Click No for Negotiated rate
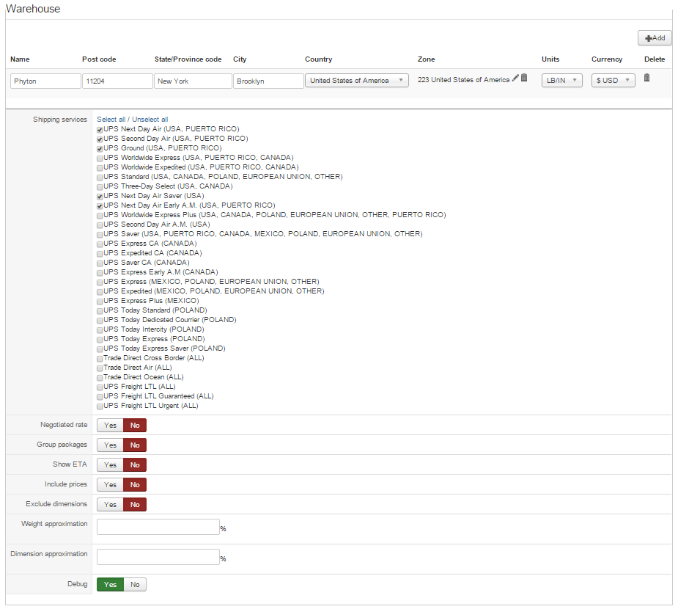This screenshot has width=678, height=609. tap(135, 426)
